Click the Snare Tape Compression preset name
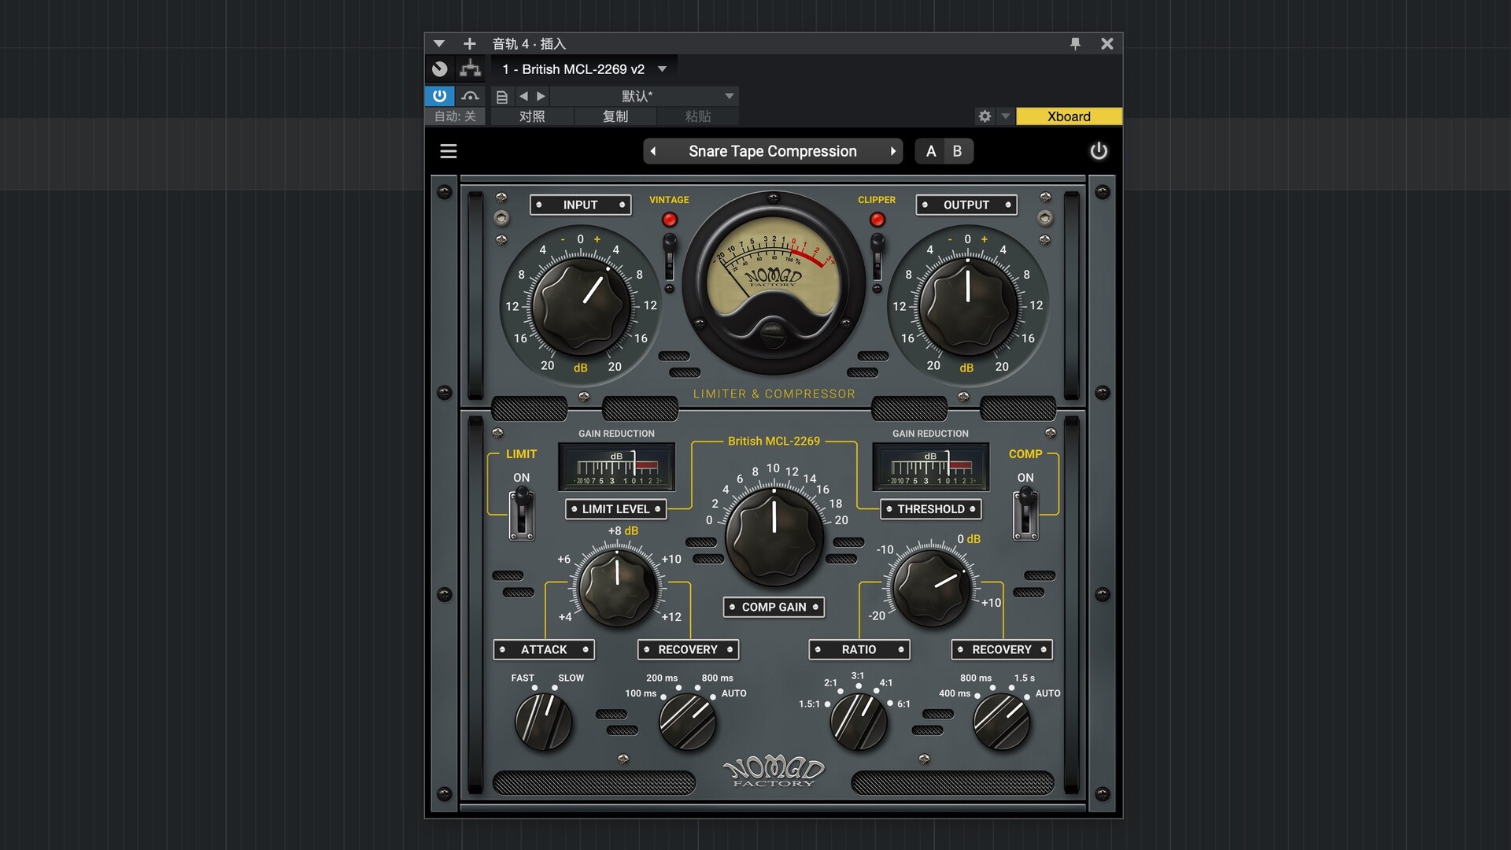This screenshot has width=1511, height=850. (773, 151)
